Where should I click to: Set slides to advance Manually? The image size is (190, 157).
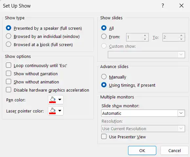click(x=104, y=77)
